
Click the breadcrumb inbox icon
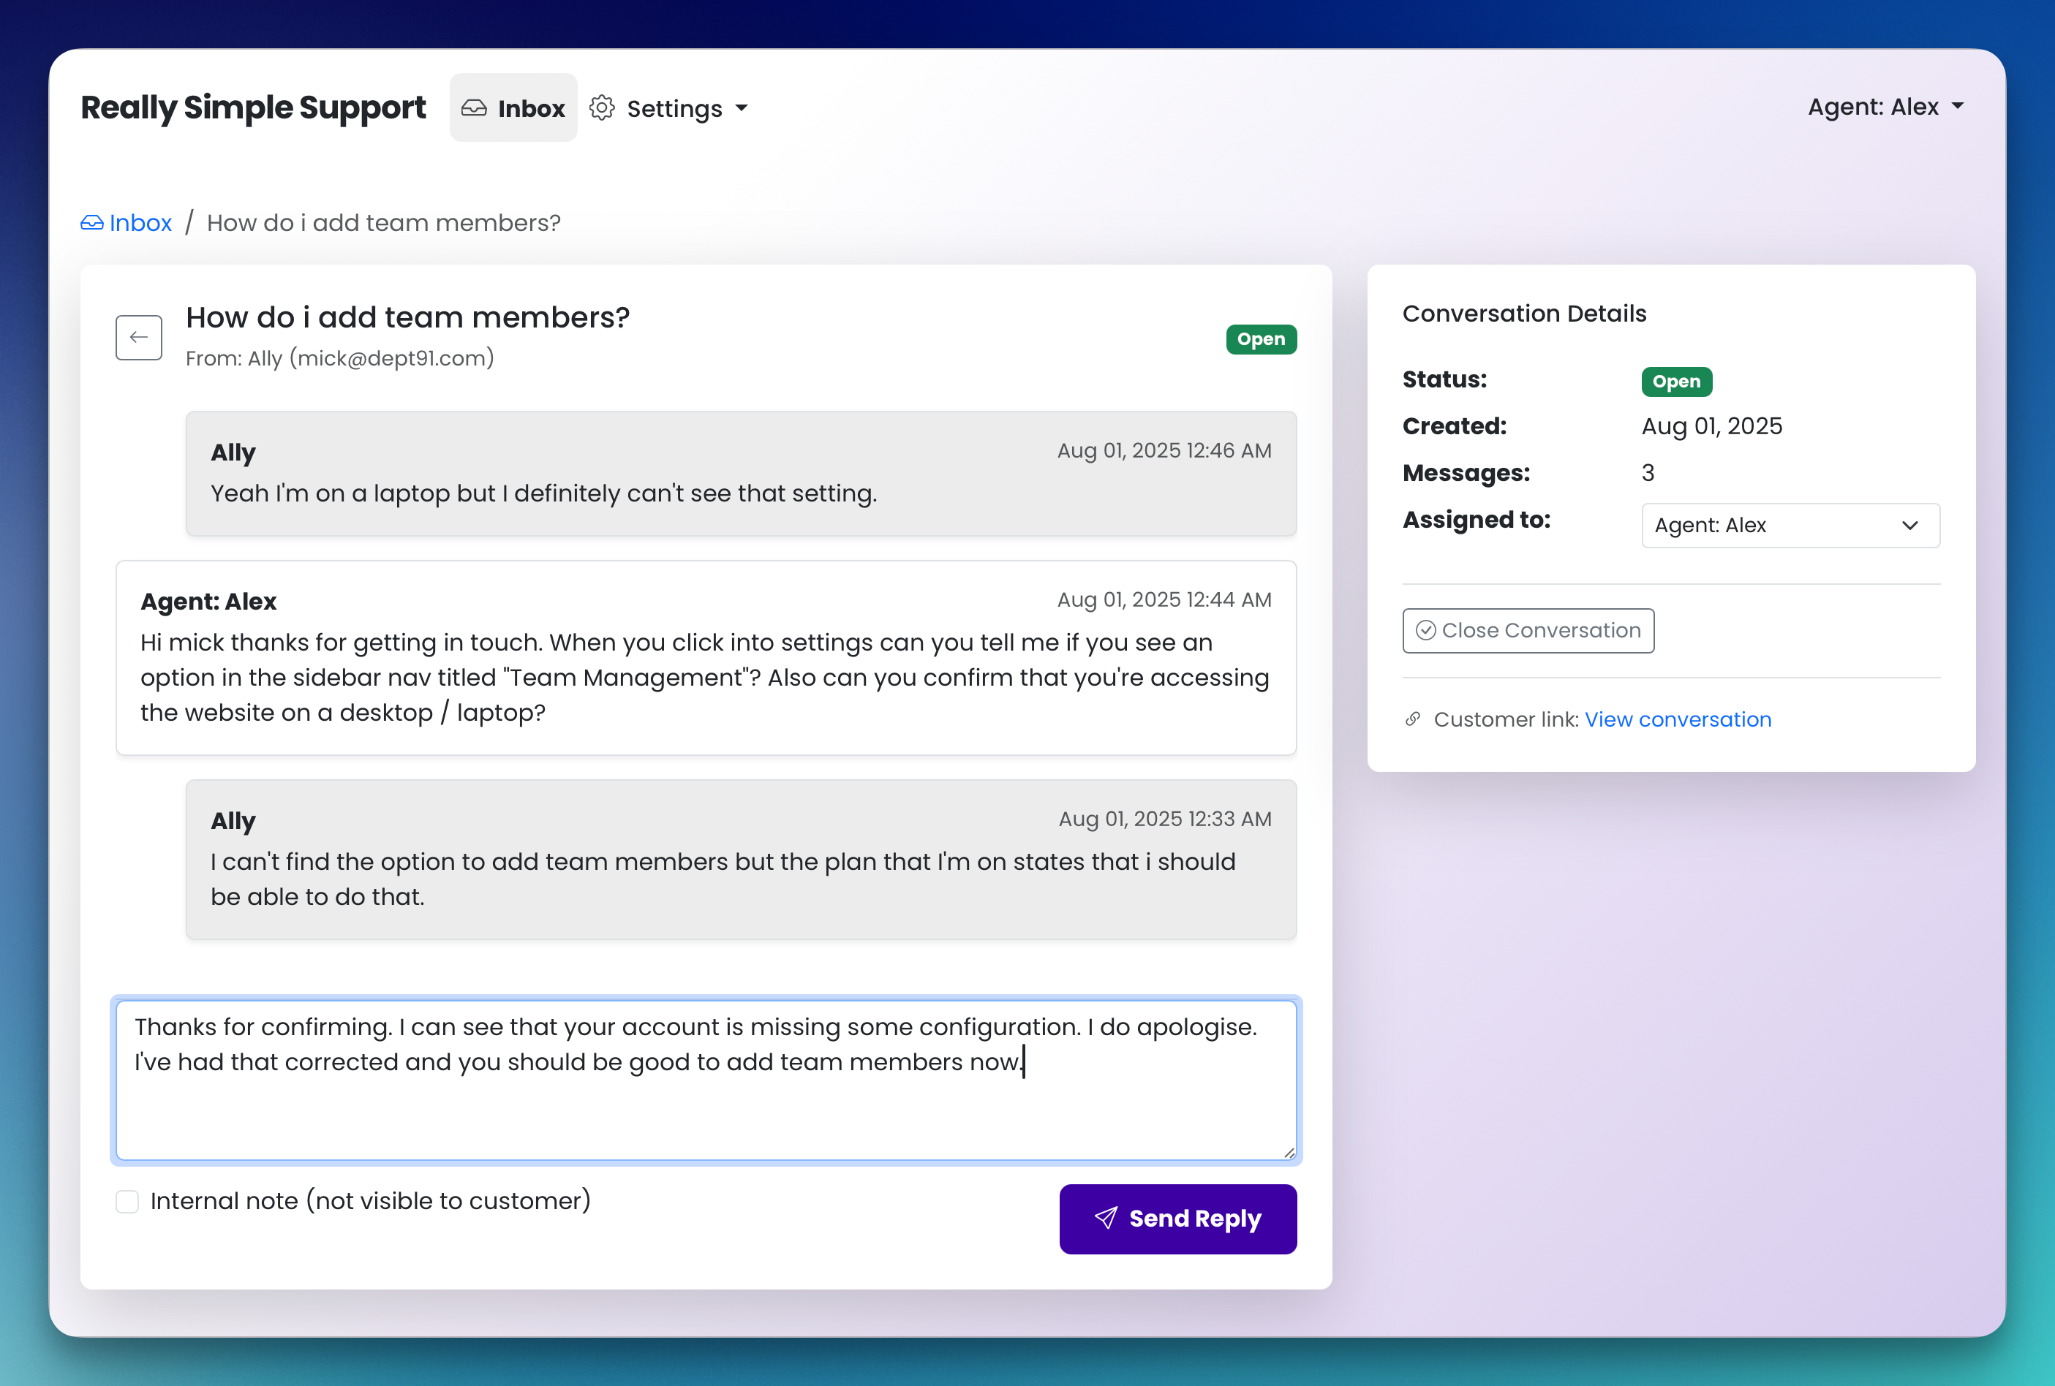pyautogui.click(x=92, y=223)
